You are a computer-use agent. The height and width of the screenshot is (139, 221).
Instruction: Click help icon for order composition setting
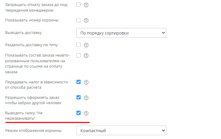(x=86, y=56)
